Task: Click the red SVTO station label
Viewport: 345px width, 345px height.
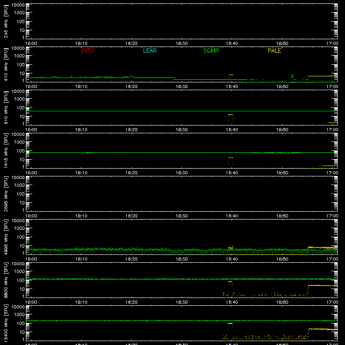Action: point(88,50)
